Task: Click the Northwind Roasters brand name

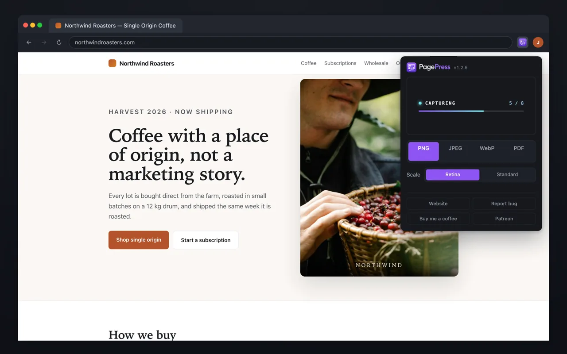Action: coord(147,63)
